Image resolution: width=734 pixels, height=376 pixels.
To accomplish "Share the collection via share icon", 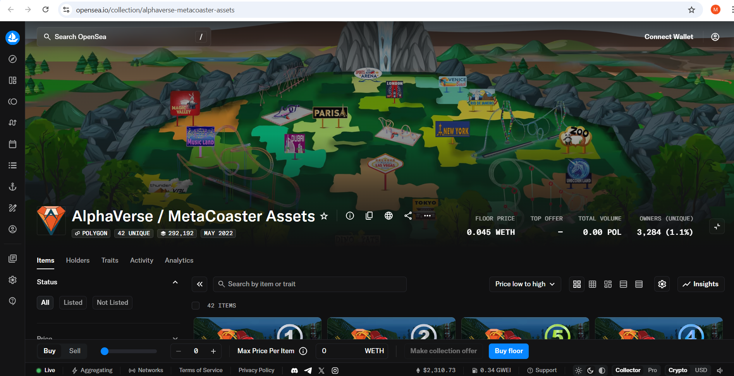I will point(408,216).
